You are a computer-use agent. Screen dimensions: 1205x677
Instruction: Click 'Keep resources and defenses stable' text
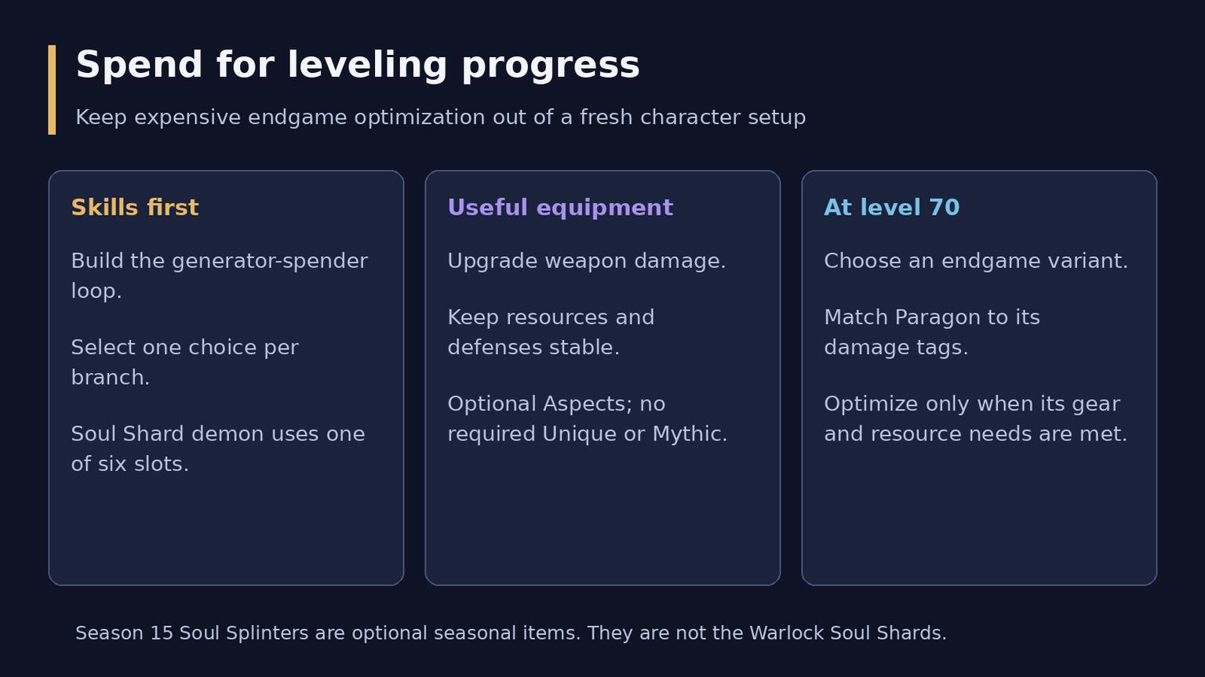coord(551,332)
